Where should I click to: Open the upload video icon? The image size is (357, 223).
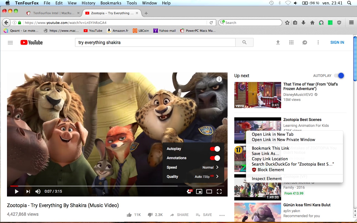(x=278, y=42)
